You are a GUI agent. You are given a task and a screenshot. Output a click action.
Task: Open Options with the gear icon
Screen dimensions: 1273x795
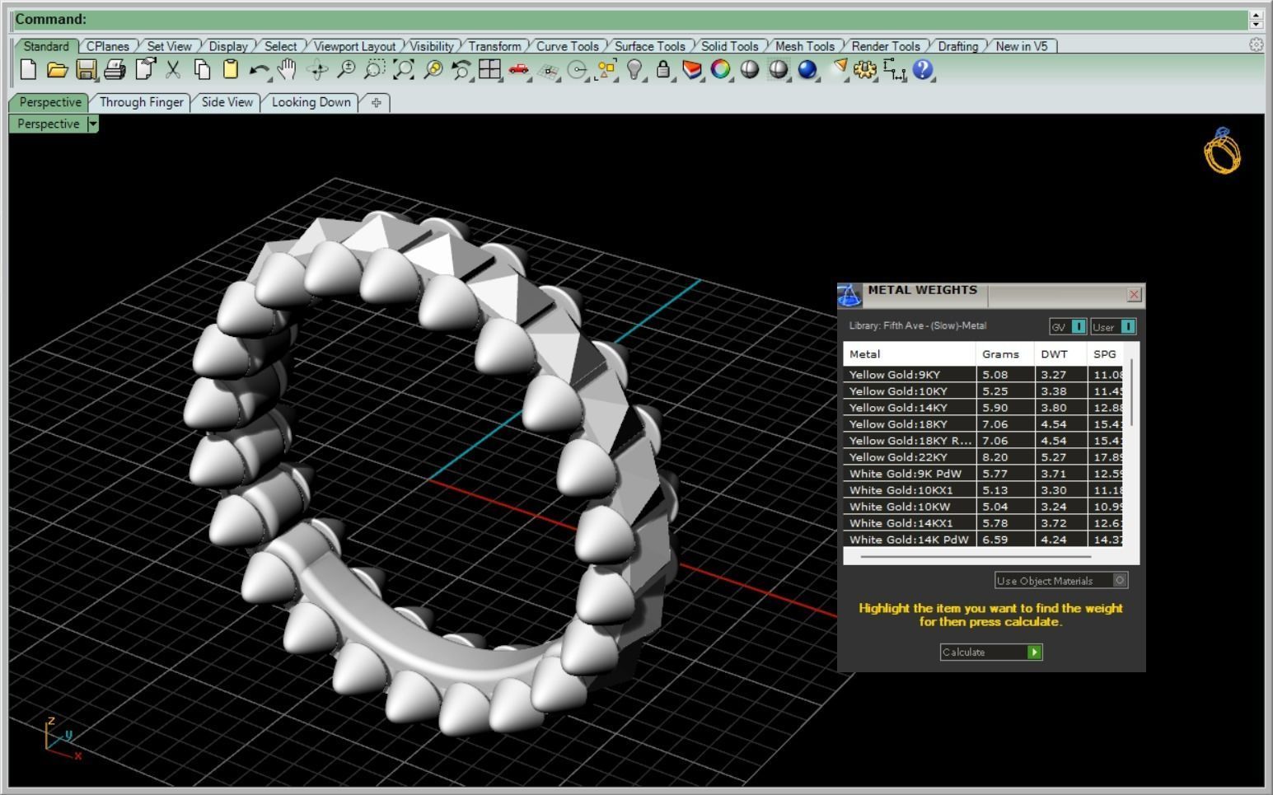coord(865,70)
